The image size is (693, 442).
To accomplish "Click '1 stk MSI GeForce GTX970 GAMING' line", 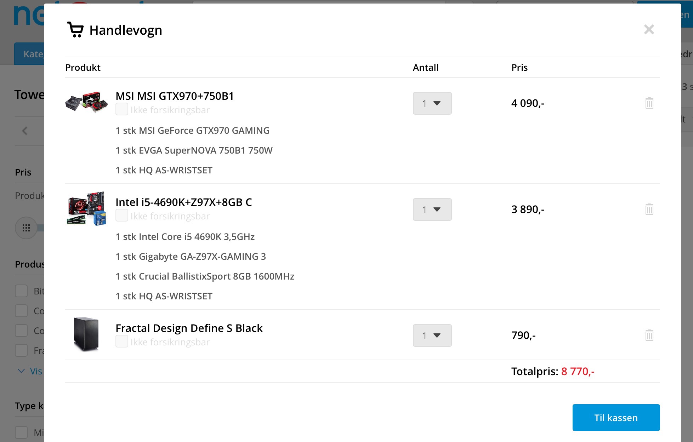I will click(x=193, y=131).
